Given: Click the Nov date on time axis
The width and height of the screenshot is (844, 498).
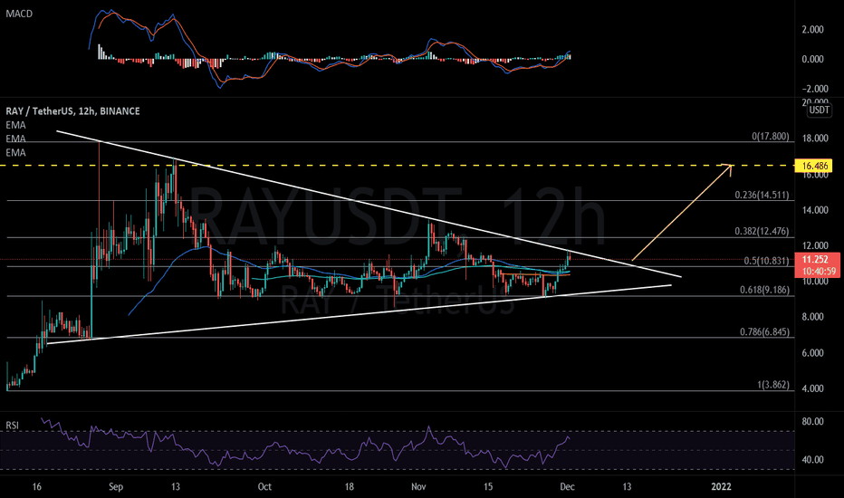Looking at the screenshot, I should [x=418, y=487].
